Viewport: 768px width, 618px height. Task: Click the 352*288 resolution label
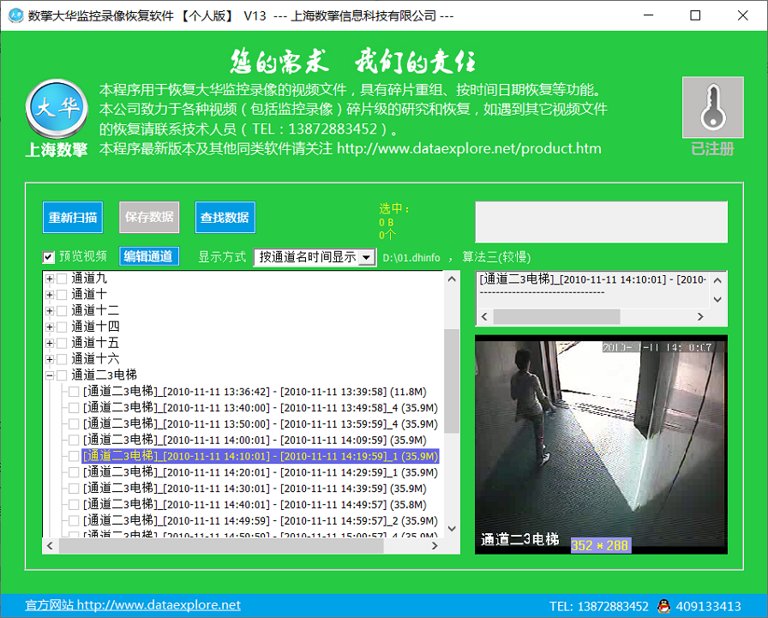601,545
